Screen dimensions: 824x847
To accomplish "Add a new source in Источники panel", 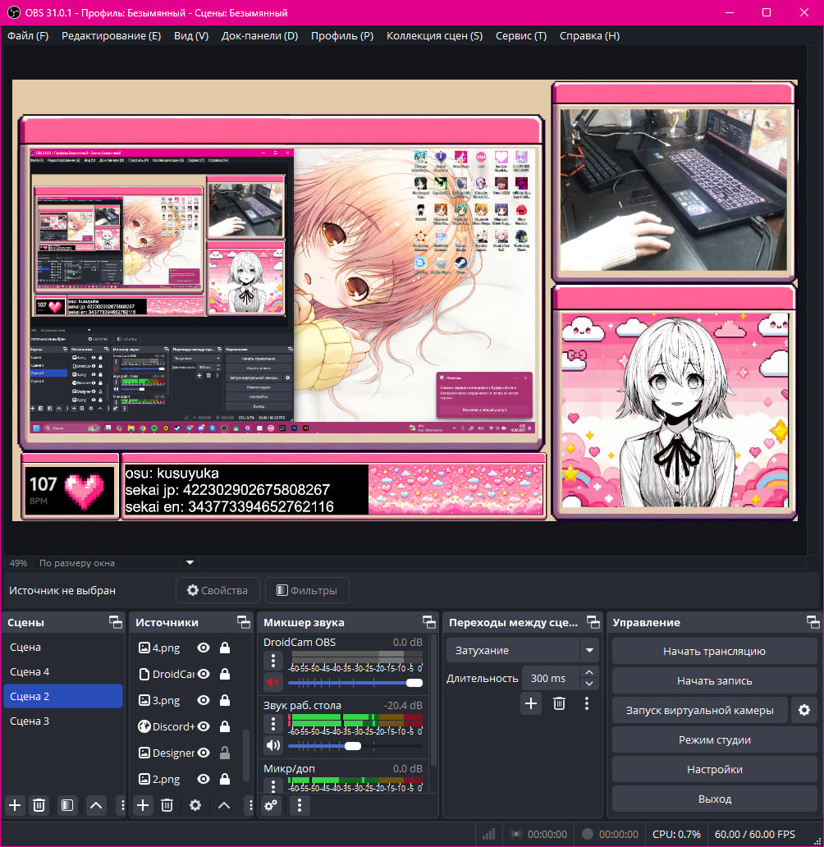I will (x=143, y=805).
